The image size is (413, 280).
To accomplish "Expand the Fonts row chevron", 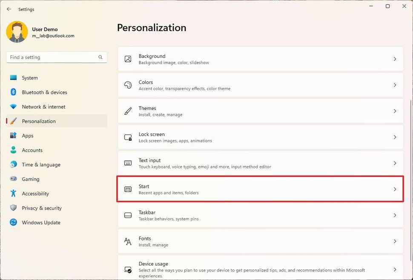I will [395, 241].
